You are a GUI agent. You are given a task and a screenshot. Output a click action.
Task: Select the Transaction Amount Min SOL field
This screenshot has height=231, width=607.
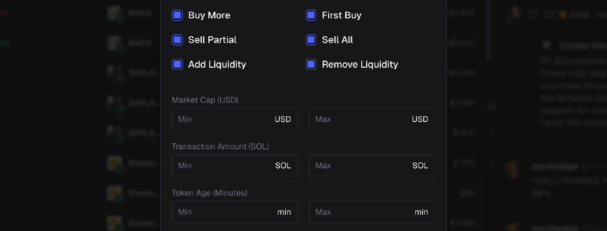223,166
